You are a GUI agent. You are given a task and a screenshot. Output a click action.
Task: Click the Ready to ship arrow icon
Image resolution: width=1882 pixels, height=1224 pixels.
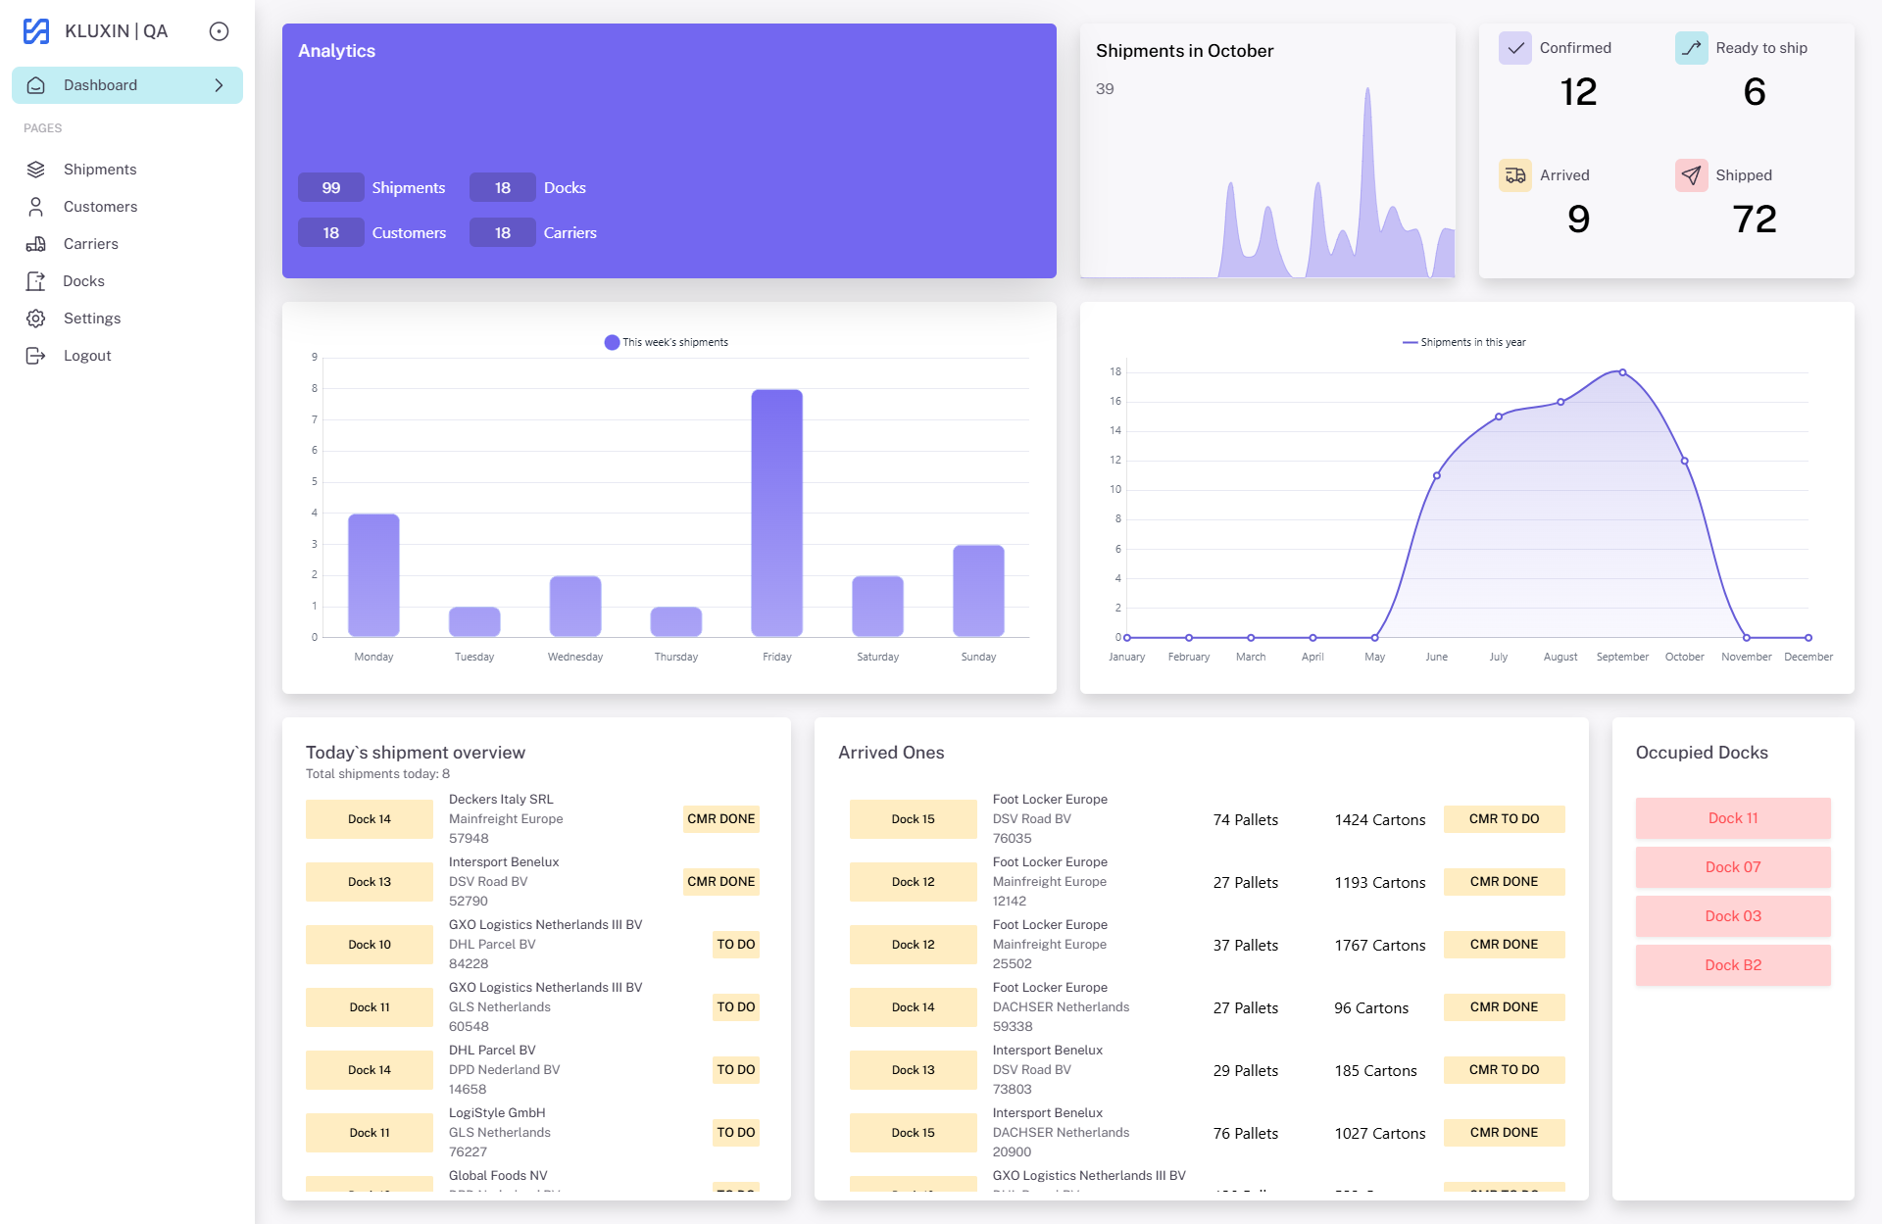pos(1691,48)
